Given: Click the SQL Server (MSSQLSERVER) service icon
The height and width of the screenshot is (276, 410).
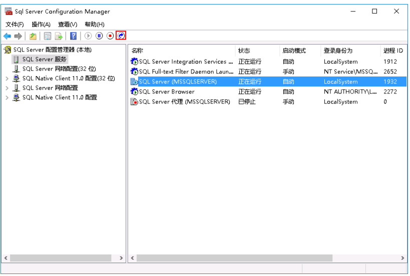Looking at the screenshot, I should pyautogui.click(x=134, y=81).
